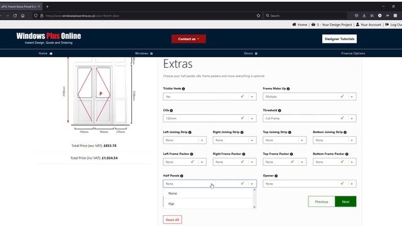The image size is (402, 226).
Task: Click Frame Make Up info icon
Action: tap(288, 89)
